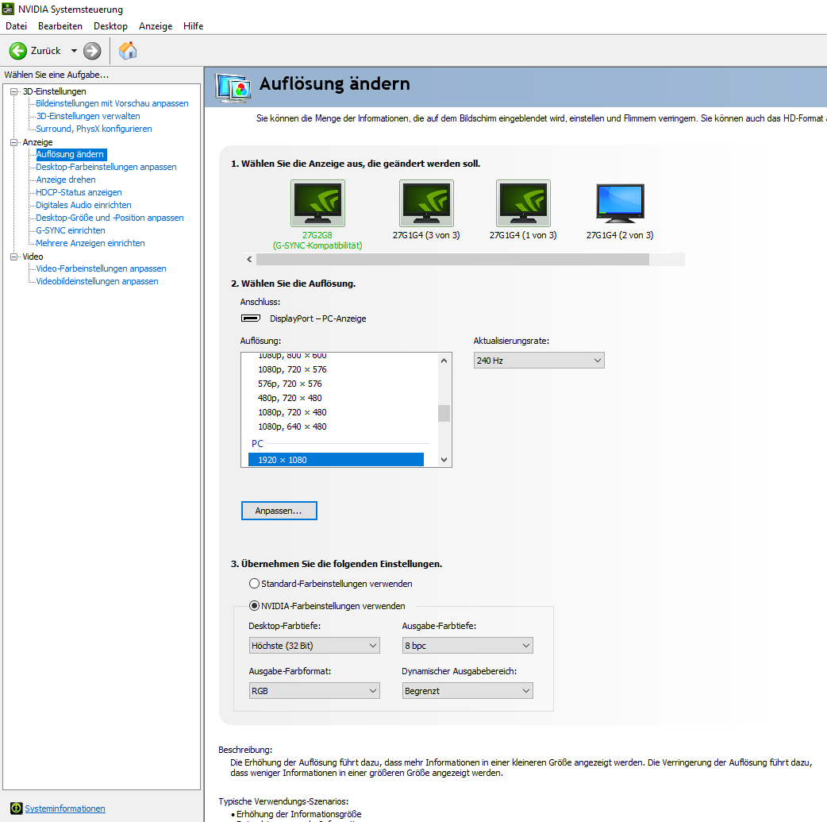Click the Auflösung ändern header icon
827x822 pixels.
[x=233, y=87]
